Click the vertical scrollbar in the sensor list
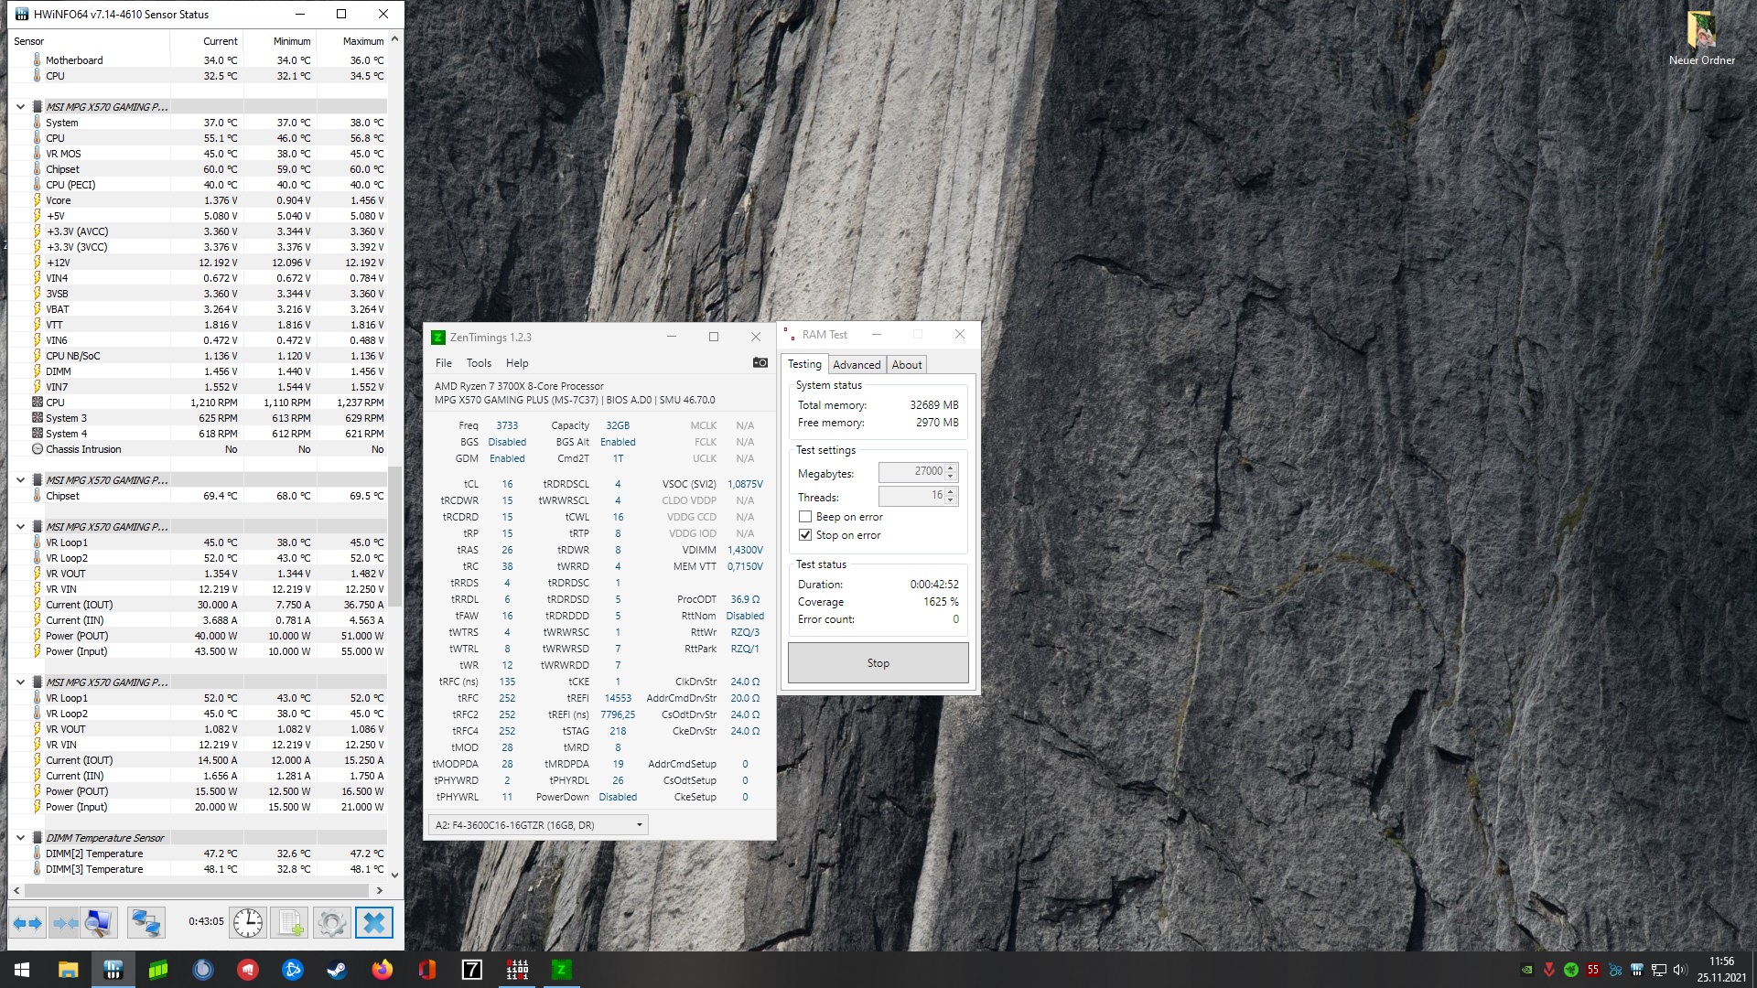The width and height of the screenshot is (1757, 988). (x=394, y=535)
